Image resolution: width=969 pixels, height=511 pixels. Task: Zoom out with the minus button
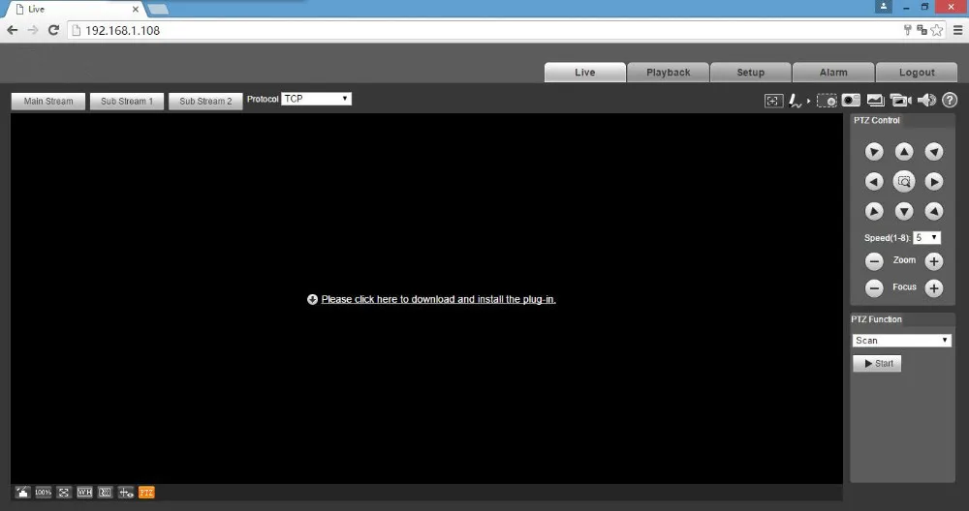pos(874,261)
